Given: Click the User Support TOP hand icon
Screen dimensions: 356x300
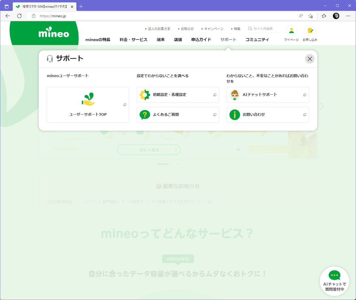Looking at the screenshot, I should pyautogui.click(x=88, y=99).
